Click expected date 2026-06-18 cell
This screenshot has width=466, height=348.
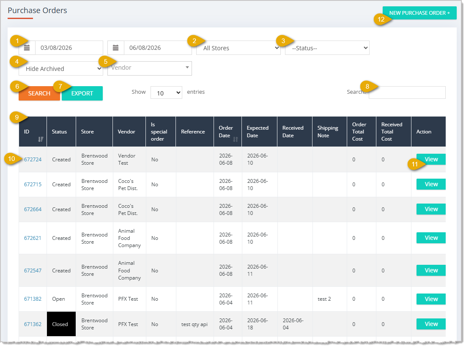coord(260,324)
